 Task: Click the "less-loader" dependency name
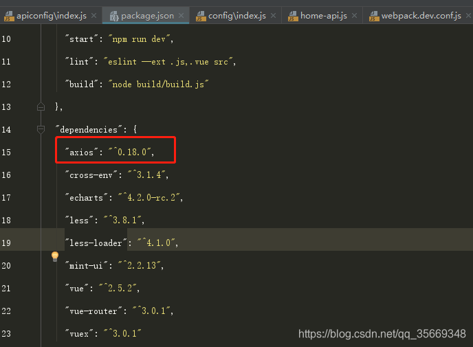pos(96,243)
